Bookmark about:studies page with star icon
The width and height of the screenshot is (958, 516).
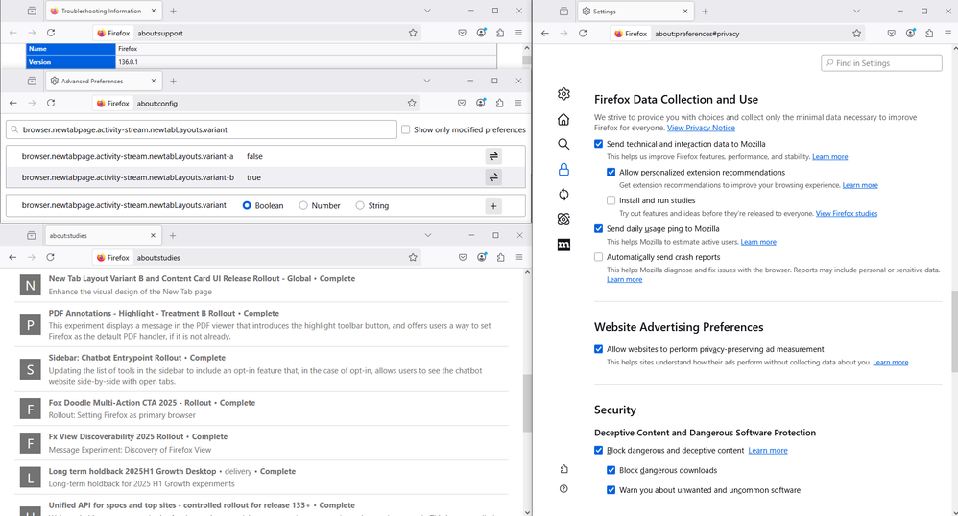tap(413, 258)
